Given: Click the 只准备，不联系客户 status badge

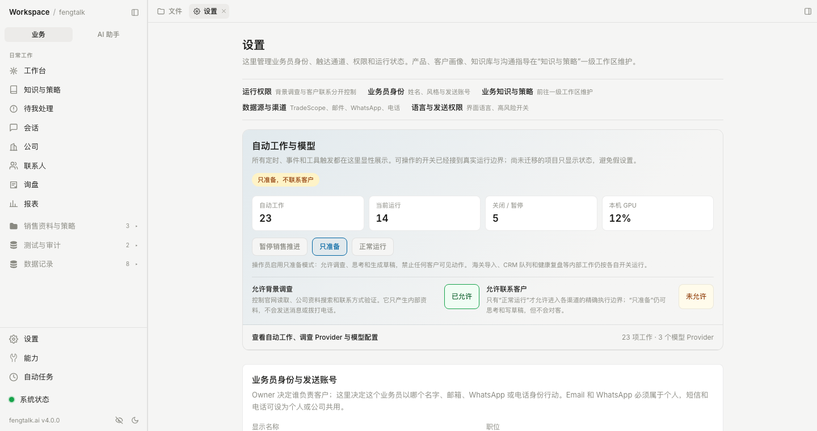Looking at the screenshot, I should 285,180.
